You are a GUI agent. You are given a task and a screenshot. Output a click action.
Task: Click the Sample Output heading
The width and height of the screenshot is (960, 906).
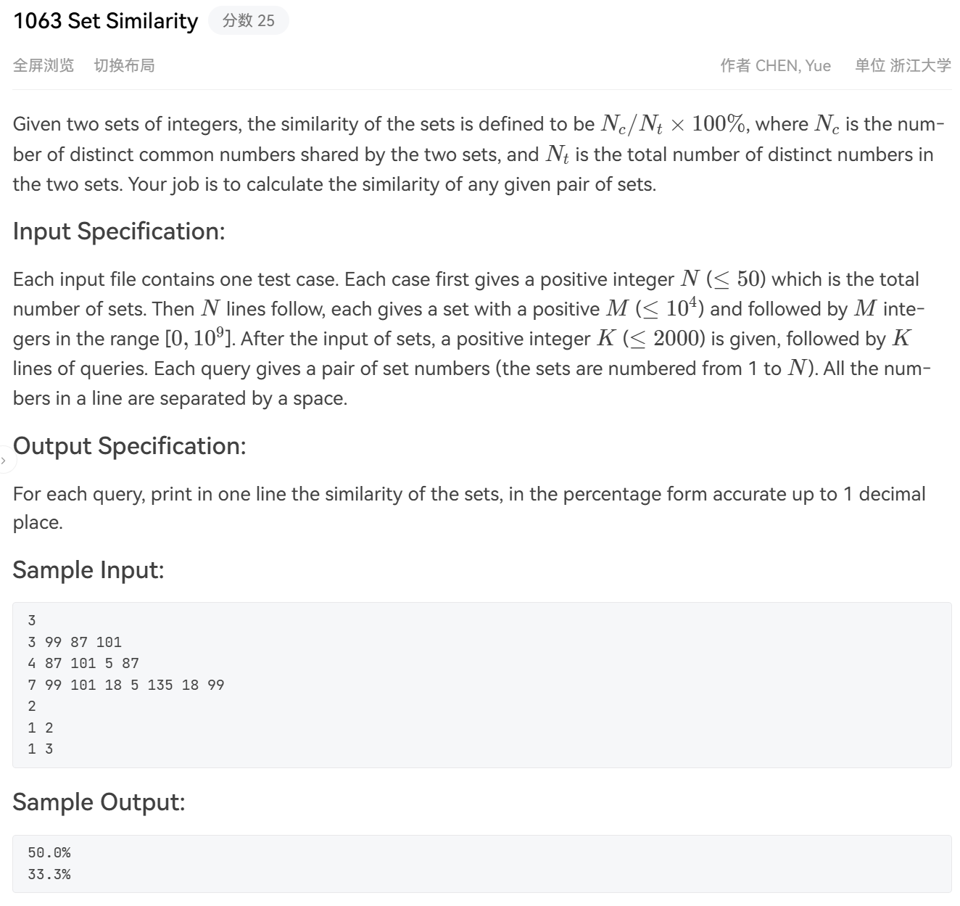coord(99,802)
